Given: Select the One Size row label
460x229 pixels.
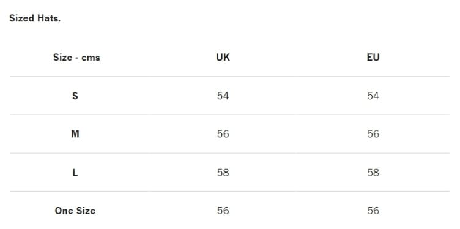Looking at the screenshot, I should 75,211.
